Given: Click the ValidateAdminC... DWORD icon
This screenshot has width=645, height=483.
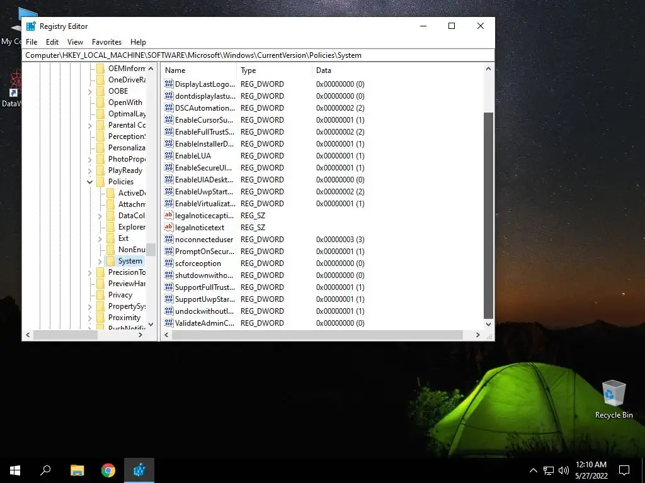Looking at the screenshot, I should pyautogui.click(x=169, y=323).
